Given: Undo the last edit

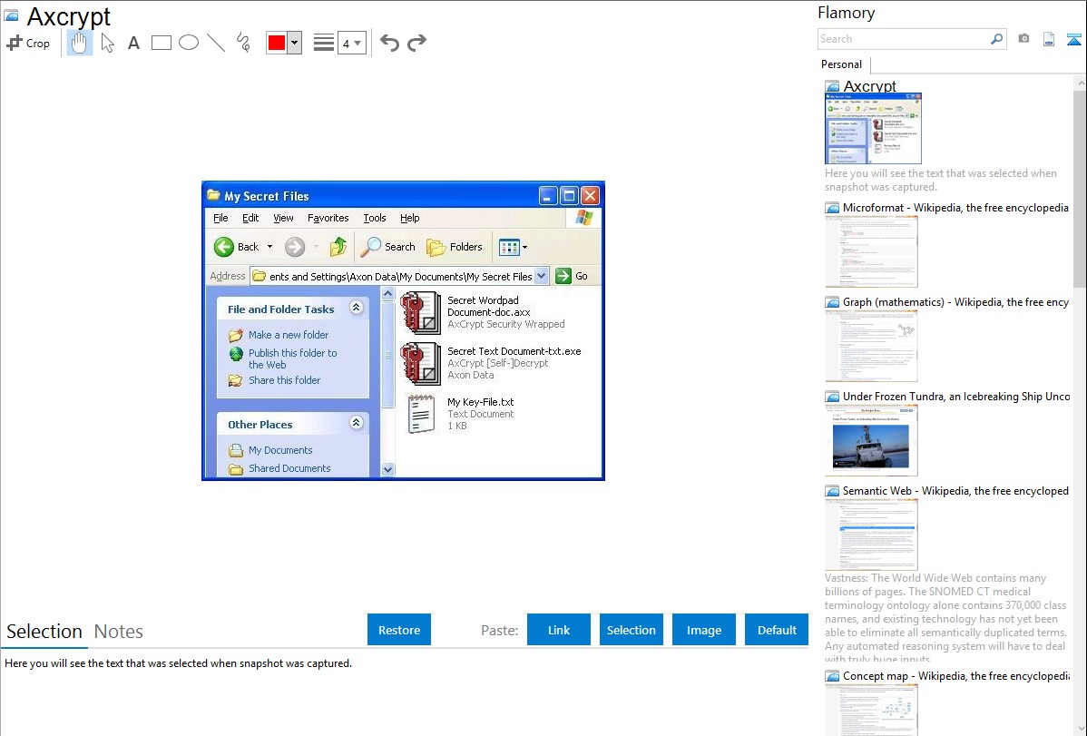Looking at the screenshot, I should pos(389,43).
